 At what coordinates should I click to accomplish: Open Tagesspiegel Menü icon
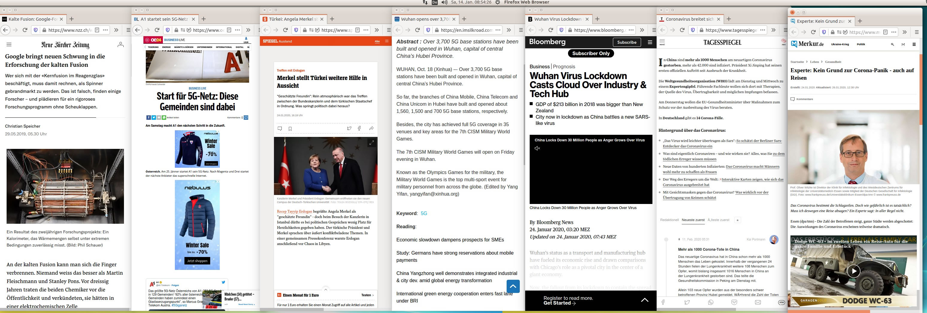point(662,42)
